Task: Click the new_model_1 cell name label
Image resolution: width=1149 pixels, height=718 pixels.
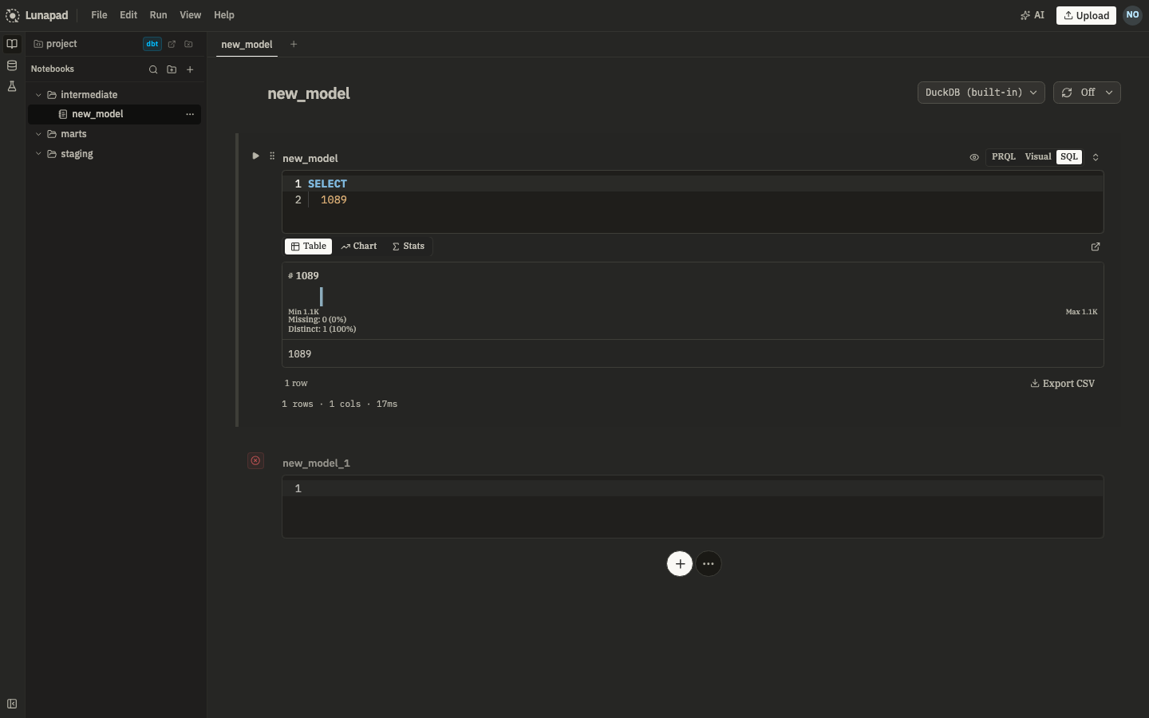Action: coord(316,463)
